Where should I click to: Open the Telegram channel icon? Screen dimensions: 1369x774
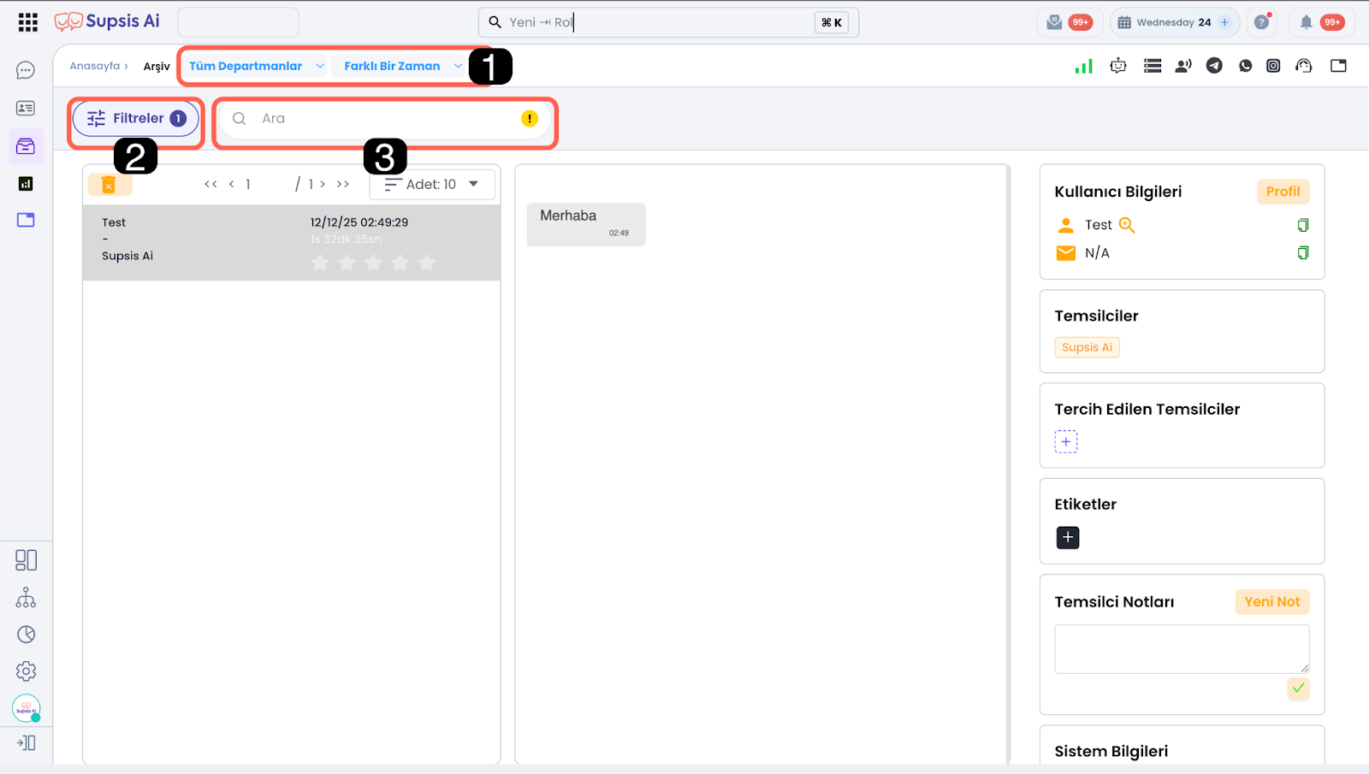pos(1214,66)
